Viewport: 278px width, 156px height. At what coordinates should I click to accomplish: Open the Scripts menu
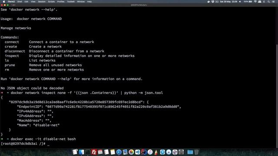(x=51, y=2)
